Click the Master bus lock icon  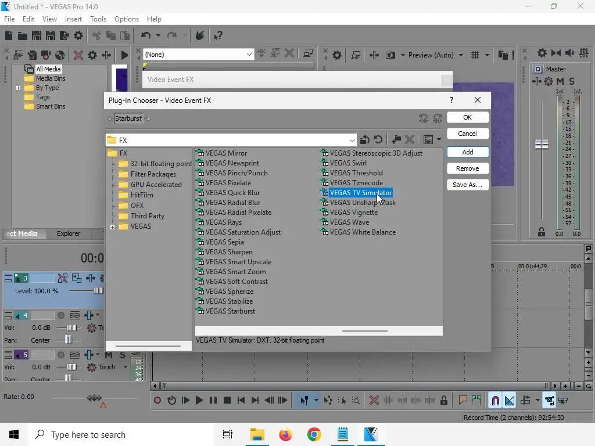542,232
